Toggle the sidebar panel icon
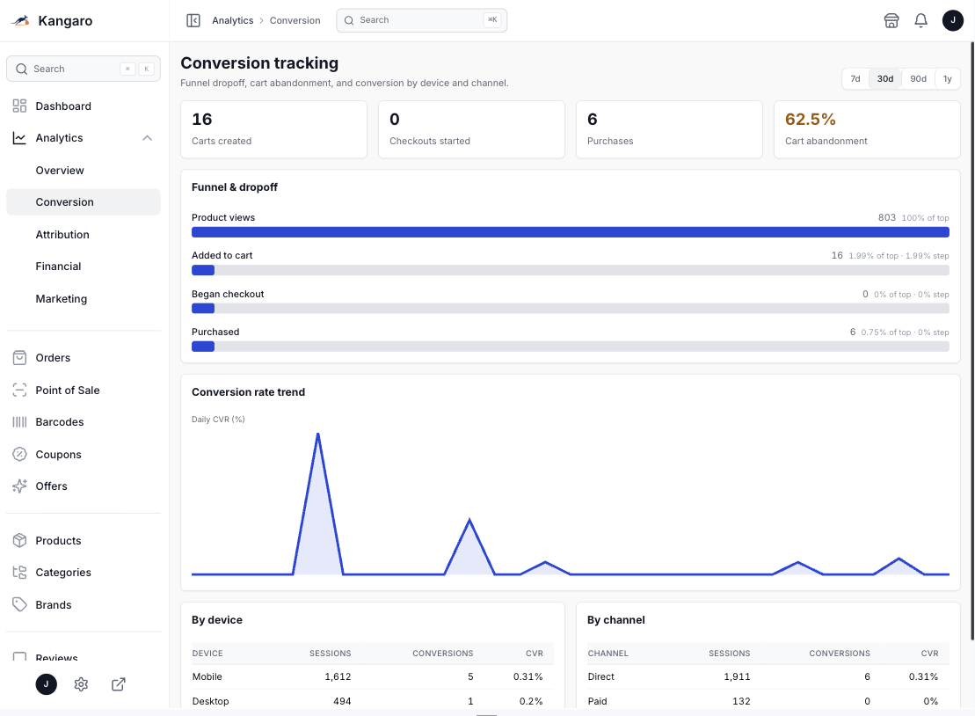This screenshot has height=716, width=975. click(193, 20)
